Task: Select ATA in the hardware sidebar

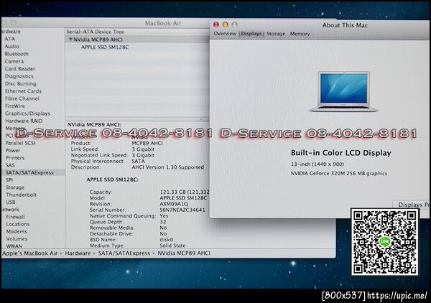Action: pyautogui.click(x=10, y=39)
